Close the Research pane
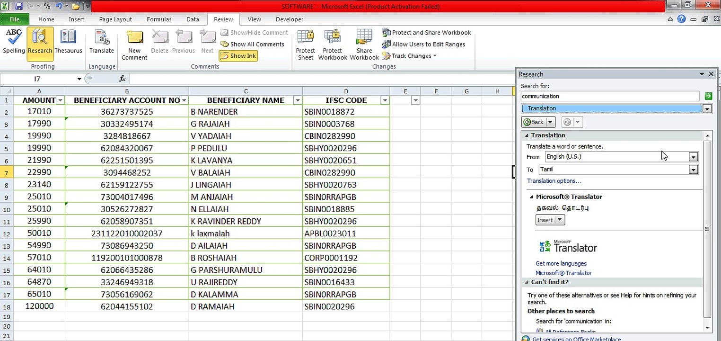 (x=711, y=74)
